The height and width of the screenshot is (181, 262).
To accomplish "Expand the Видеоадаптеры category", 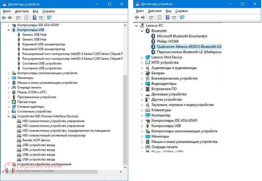I will [142, 84].
